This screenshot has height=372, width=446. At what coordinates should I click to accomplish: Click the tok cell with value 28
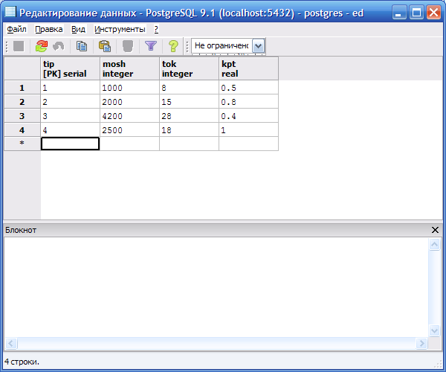[189, 115]
